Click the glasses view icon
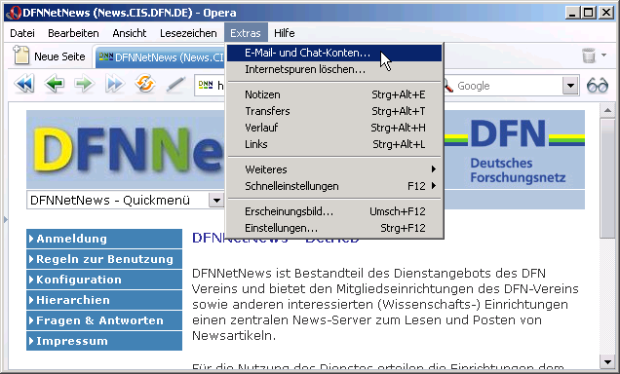The image size is (620, 374). click(597, 86)
